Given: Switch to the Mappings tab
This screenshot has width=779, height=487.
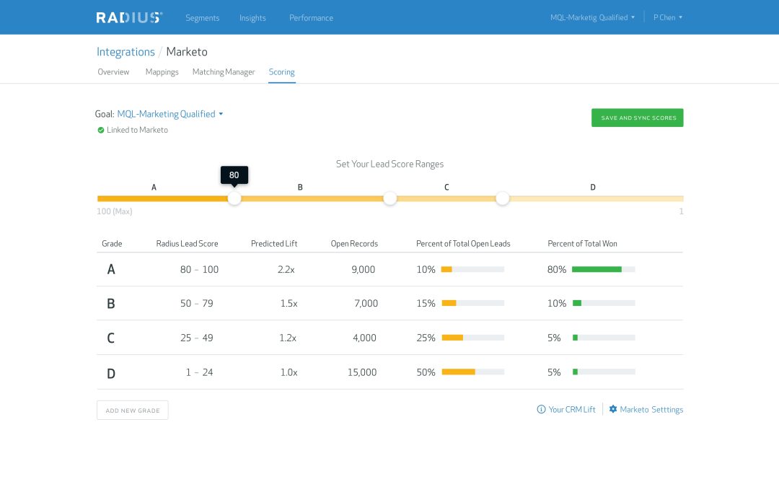Looking at the screenshot, I should (162, 72).
